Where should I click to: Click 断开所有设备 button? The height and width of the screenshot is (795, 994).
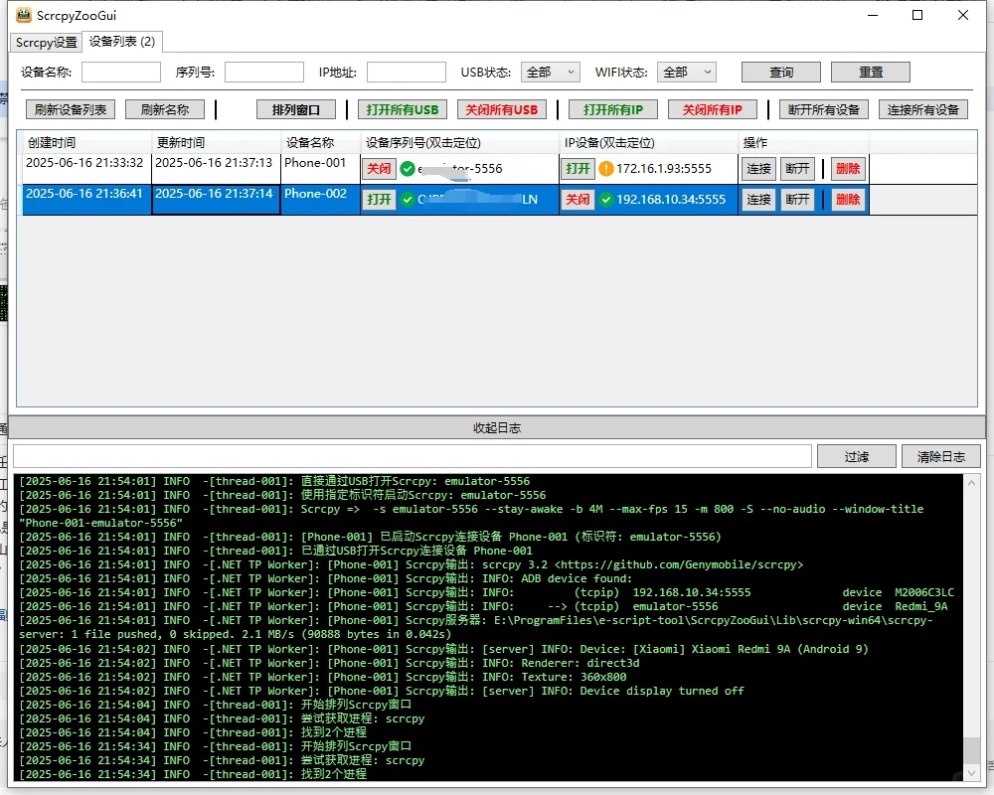[x=823, y=109]
